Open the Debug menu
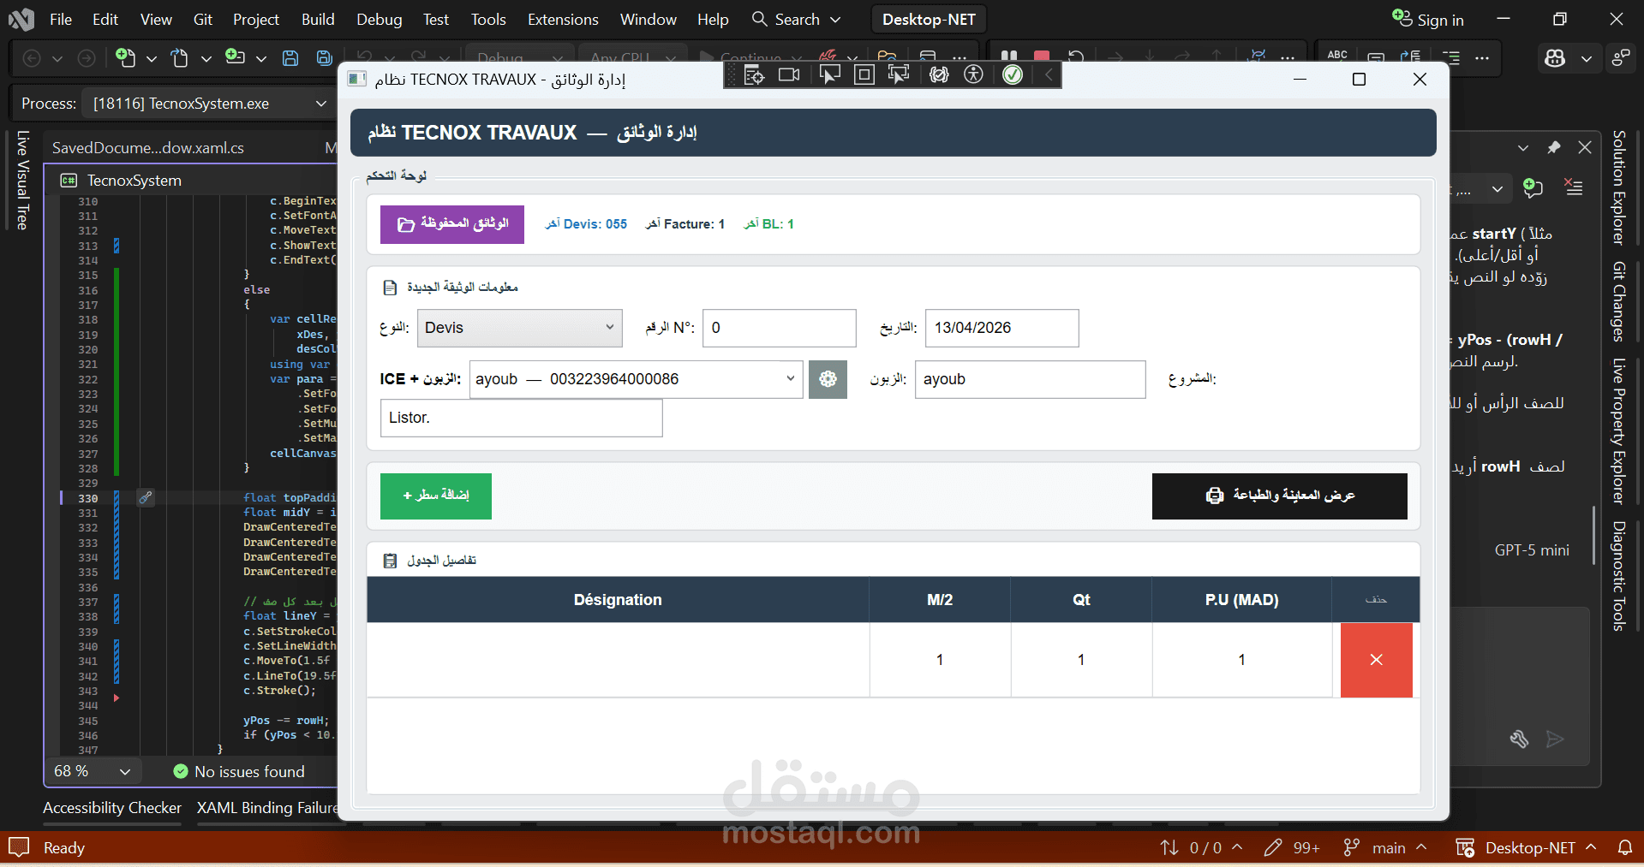This screenshot has height=867, width=1644. tap(379, 19)
